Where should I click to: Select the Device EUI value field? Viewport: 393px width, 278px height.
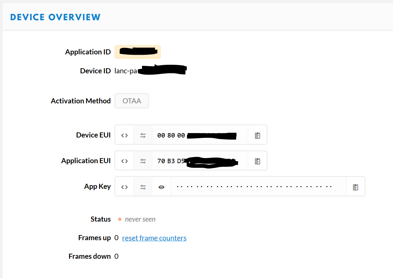(200, 135)
